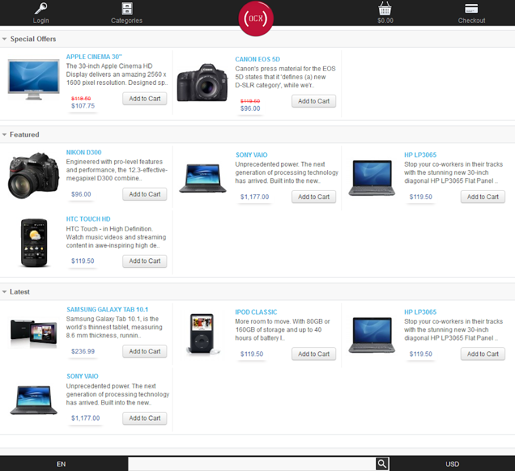Open the CANON EOS 5D product link

pyautogui.click(x=258, y=59)
